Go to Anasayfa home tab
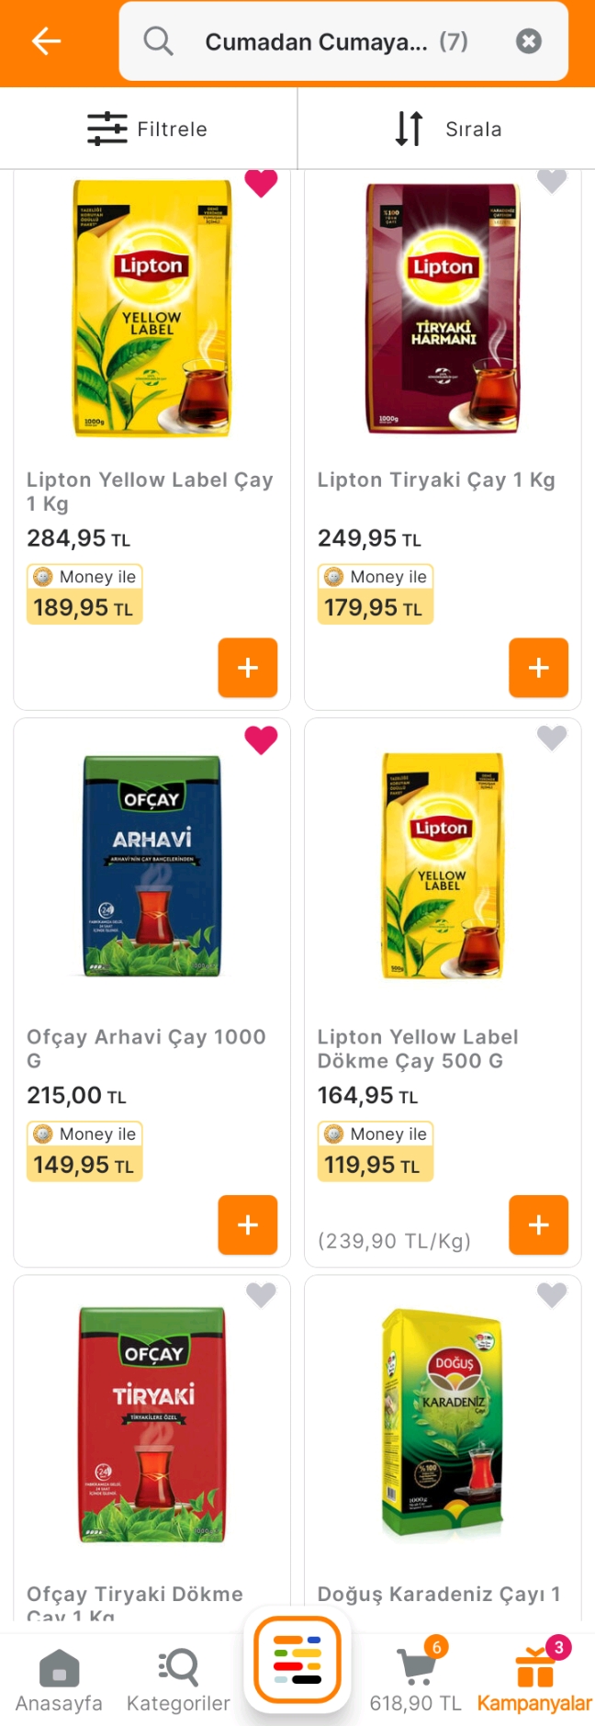Image resolution: width=595 pixels, height=1726 pixels. (x=59, y=1680)
